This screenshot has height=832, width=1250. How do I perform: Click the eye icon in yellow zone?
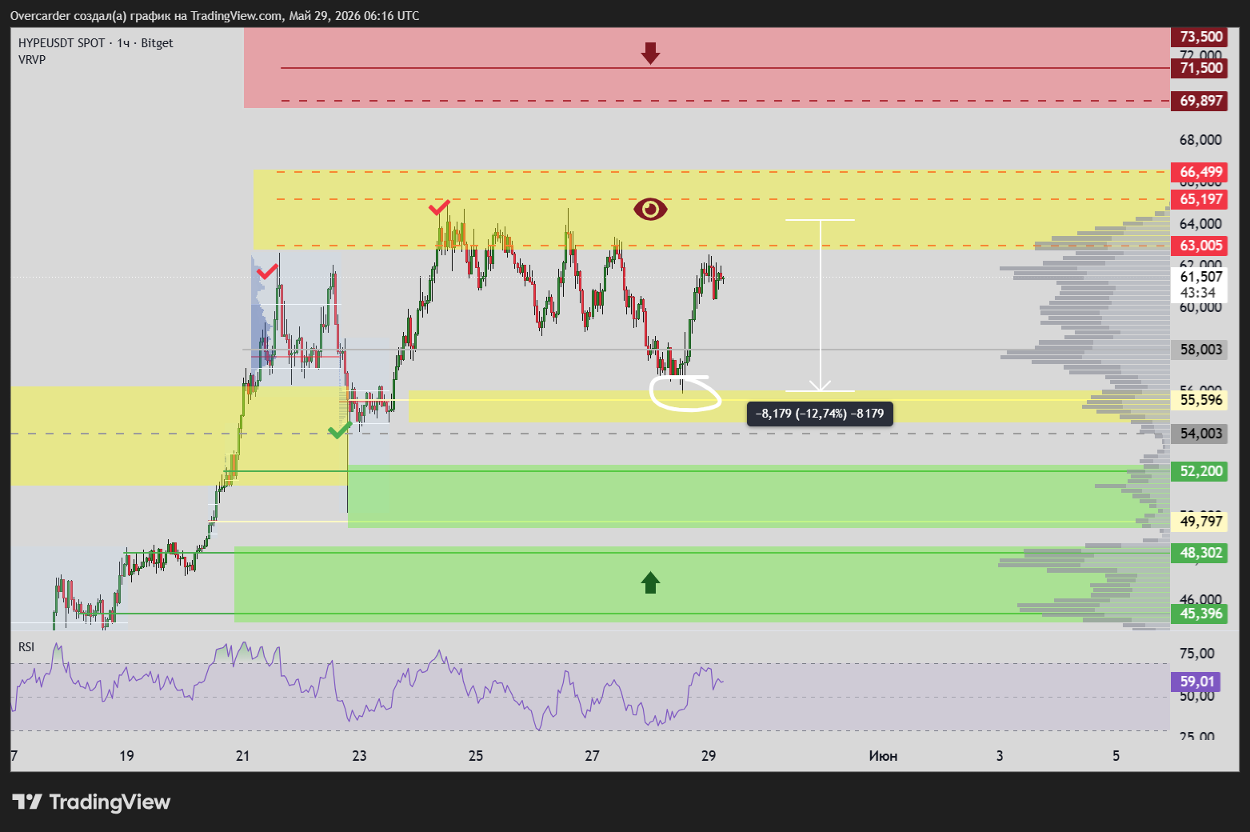650,209
